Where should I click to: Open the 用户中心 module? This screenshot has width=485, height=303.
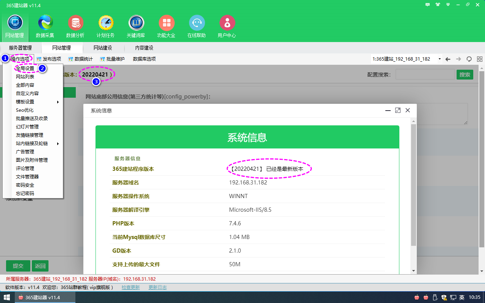[x=227, y=27]
